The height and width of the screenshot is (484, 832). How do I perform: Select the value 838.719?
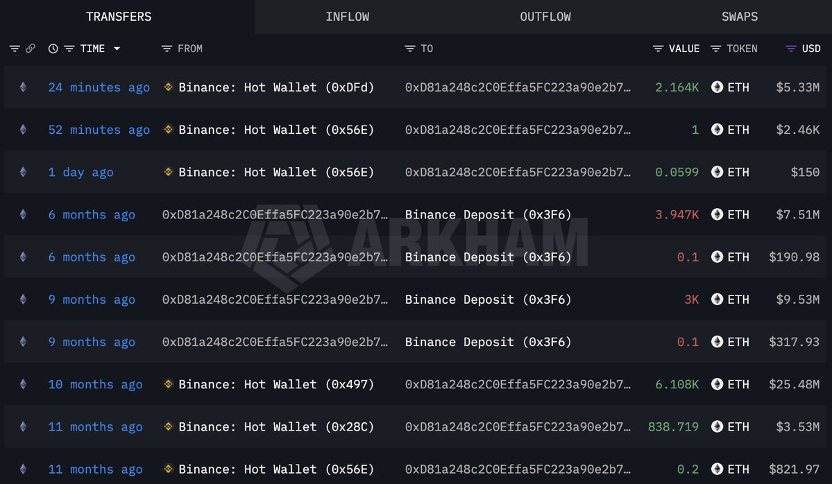point(673,426)
